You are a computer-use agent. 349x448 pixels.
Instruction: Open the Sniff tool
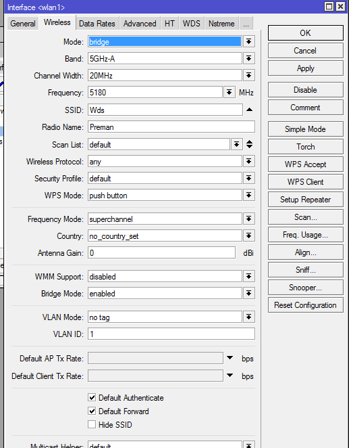(x=305, y=270)
